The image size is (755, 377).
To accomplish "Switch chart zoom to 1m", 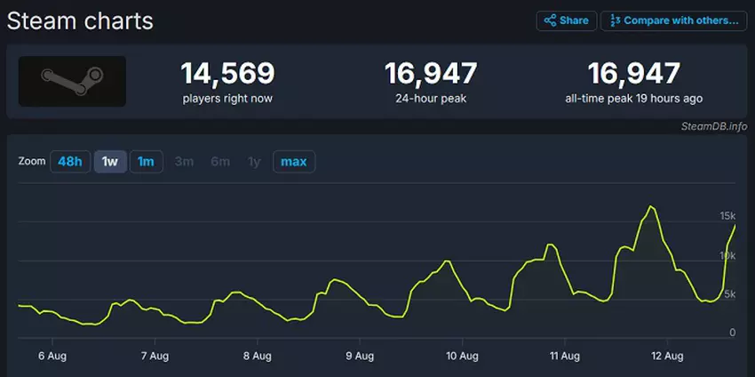I will [x=147, y=162].
